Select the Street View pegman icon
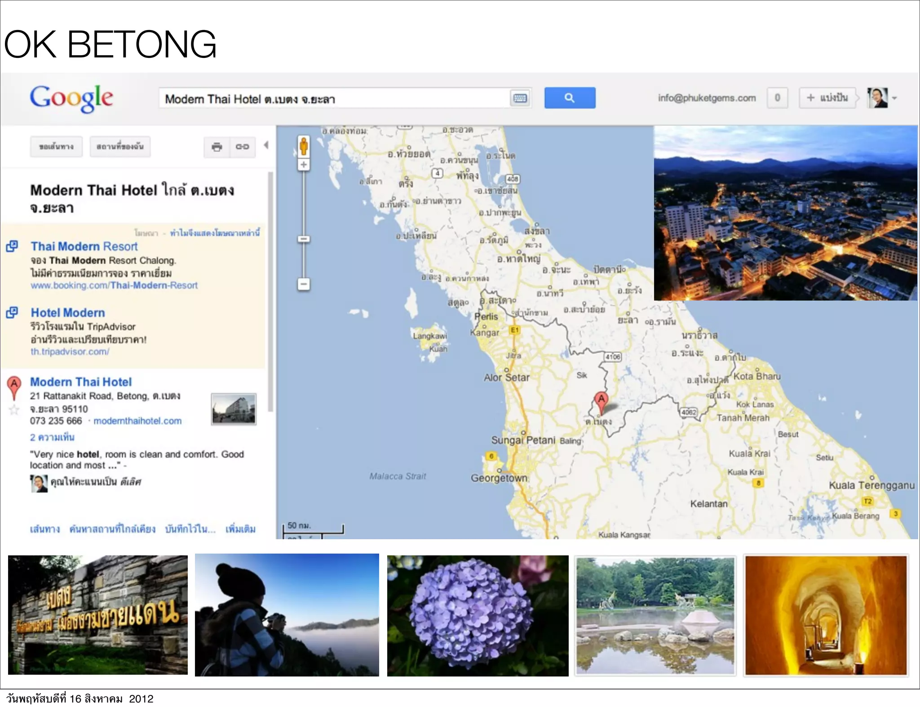 (x=304, y=146)
